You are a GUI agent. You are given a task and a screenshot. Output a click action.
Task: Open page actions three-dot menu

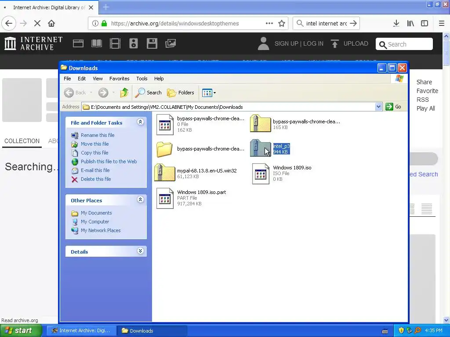point(269,23)
